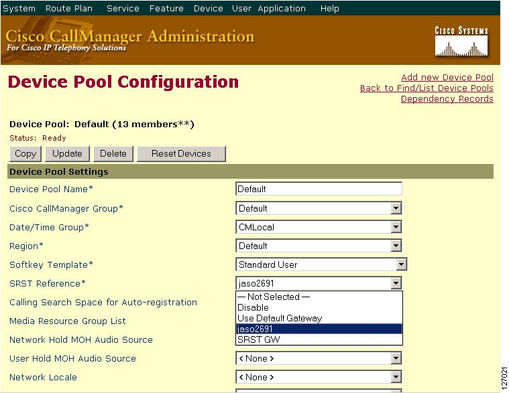509x393 pixels.
Task: Collapse the SRST Reference dropdown arrow
Action: (396, 283)
